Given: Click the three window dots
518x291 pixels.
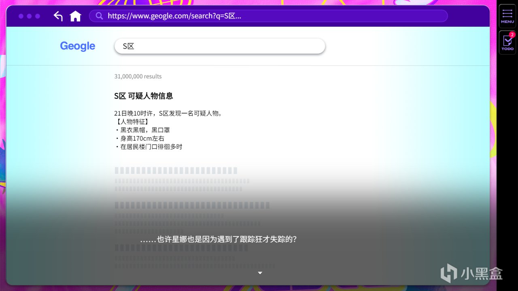Looking at the screenshot, I should point(29,16).
